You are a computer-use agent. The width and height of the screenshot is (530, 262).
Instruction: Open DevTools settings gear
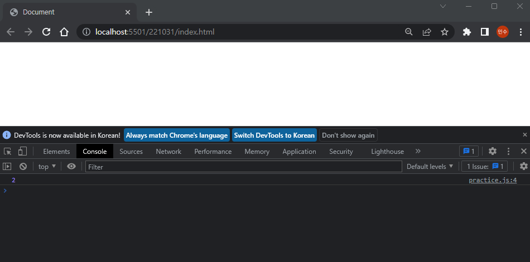(x=493, y=151)
